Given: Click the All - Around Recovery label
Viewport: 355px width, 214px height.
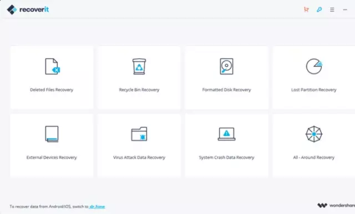Looking at the screenshot, I should tap(314, 158).
